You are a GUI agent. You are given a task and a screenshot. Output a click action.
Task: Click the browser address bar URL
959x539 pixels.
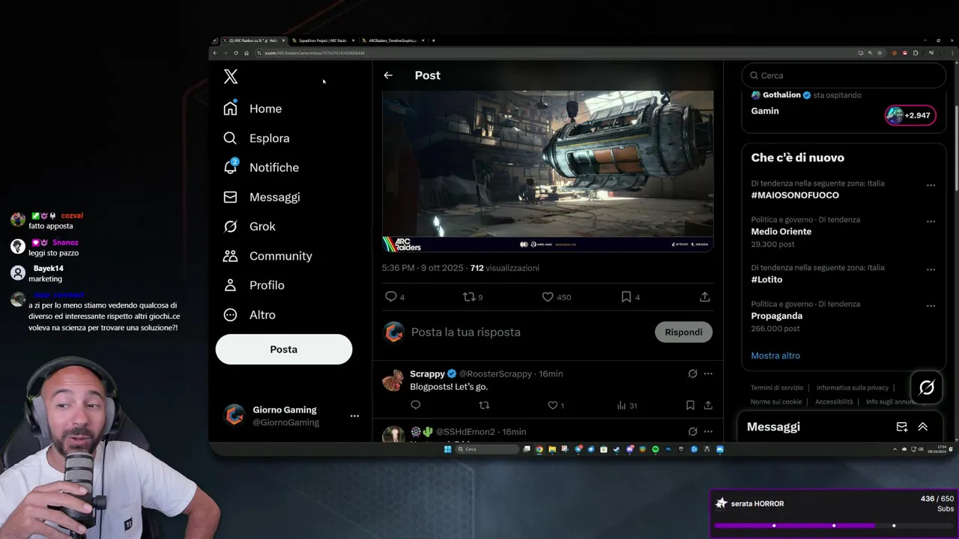[315, 53]
